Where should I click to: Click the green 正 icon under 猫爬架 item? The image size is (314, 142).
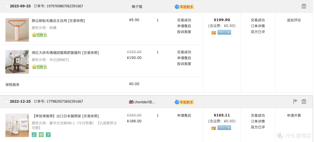tap(34, 135)
